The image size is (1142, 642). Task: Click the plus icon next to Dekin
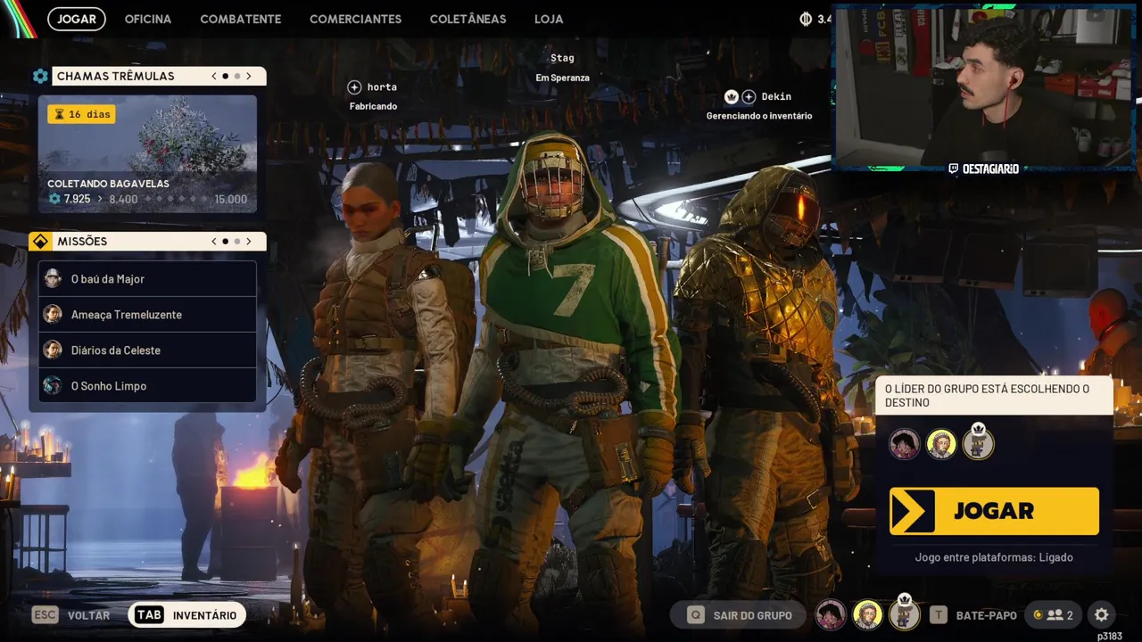(x=749, y=96)
